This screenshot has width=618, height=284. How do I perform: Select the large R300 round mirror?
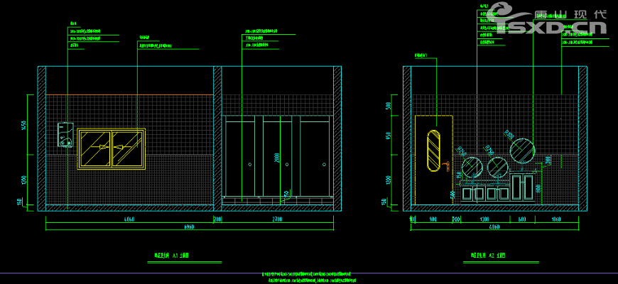point(522,150)
